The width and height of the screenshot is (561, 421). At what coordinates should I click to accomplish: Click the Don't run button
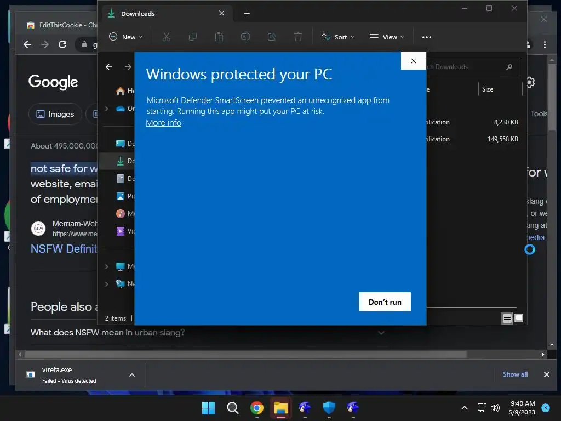coord(385,302)
